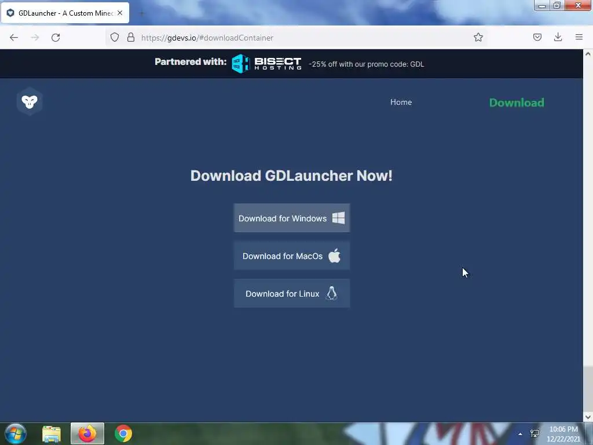Show hidden system tray icons
Screen dimensions: 593x445
point(521,434)
